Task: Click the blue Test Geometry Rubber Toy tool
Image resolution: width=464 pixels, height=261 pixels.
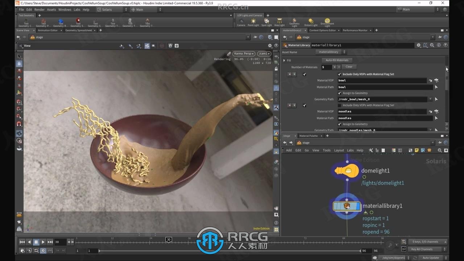Action: pos(61,22)
